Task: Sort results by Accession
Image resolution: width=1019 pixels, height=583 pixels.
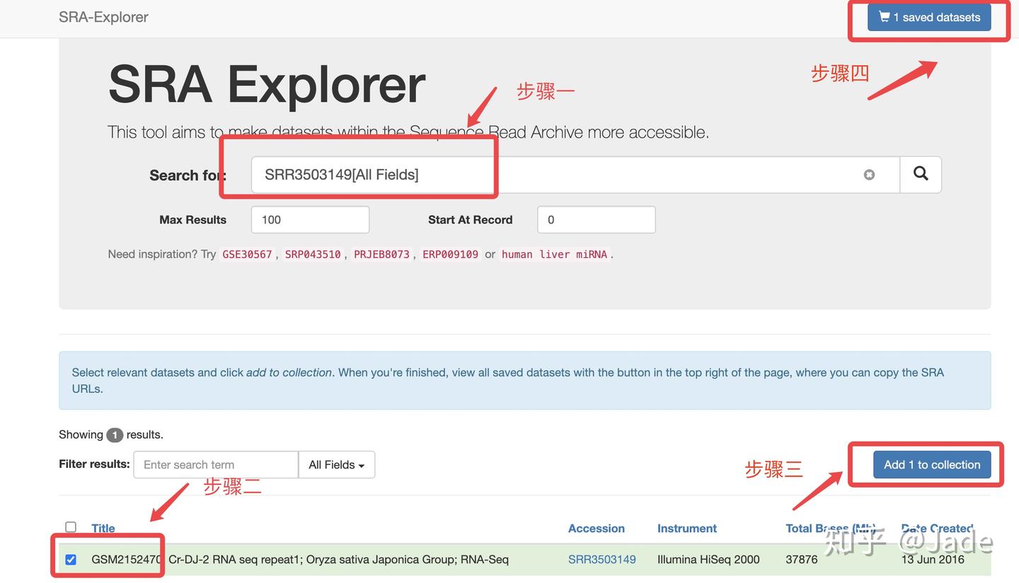Action: (596, 528)
